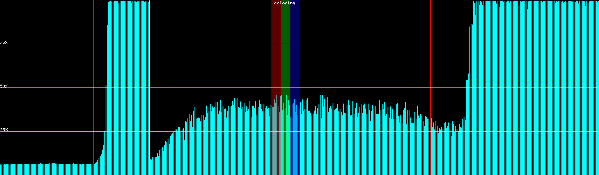
Task: Select the dark blue color band
Action: (x=295, y=44)
